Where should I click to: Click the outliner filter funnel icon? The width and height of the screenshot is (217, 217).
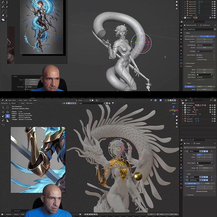point(211,100)
